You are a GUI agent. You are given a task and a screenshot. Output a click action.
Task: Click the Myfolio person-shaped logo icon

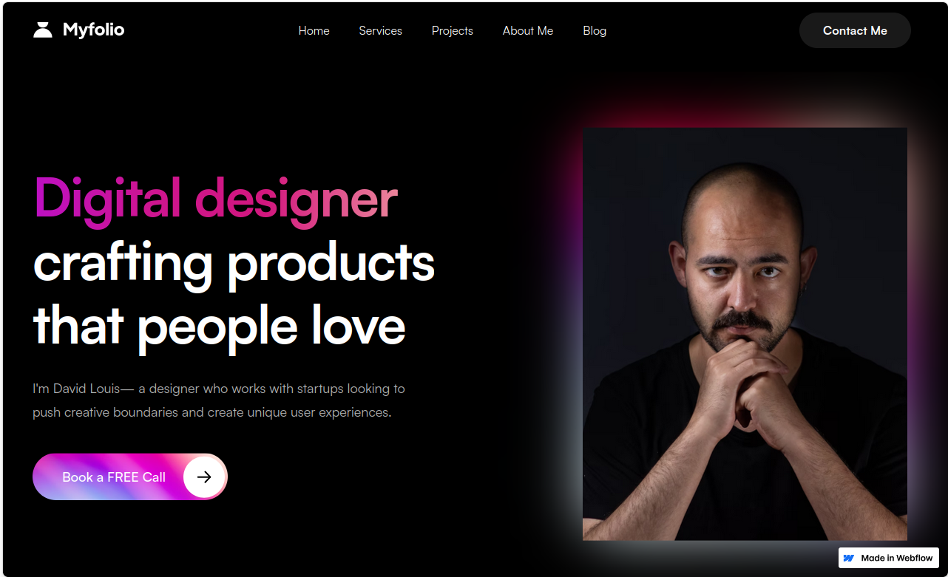pos(43,30)
